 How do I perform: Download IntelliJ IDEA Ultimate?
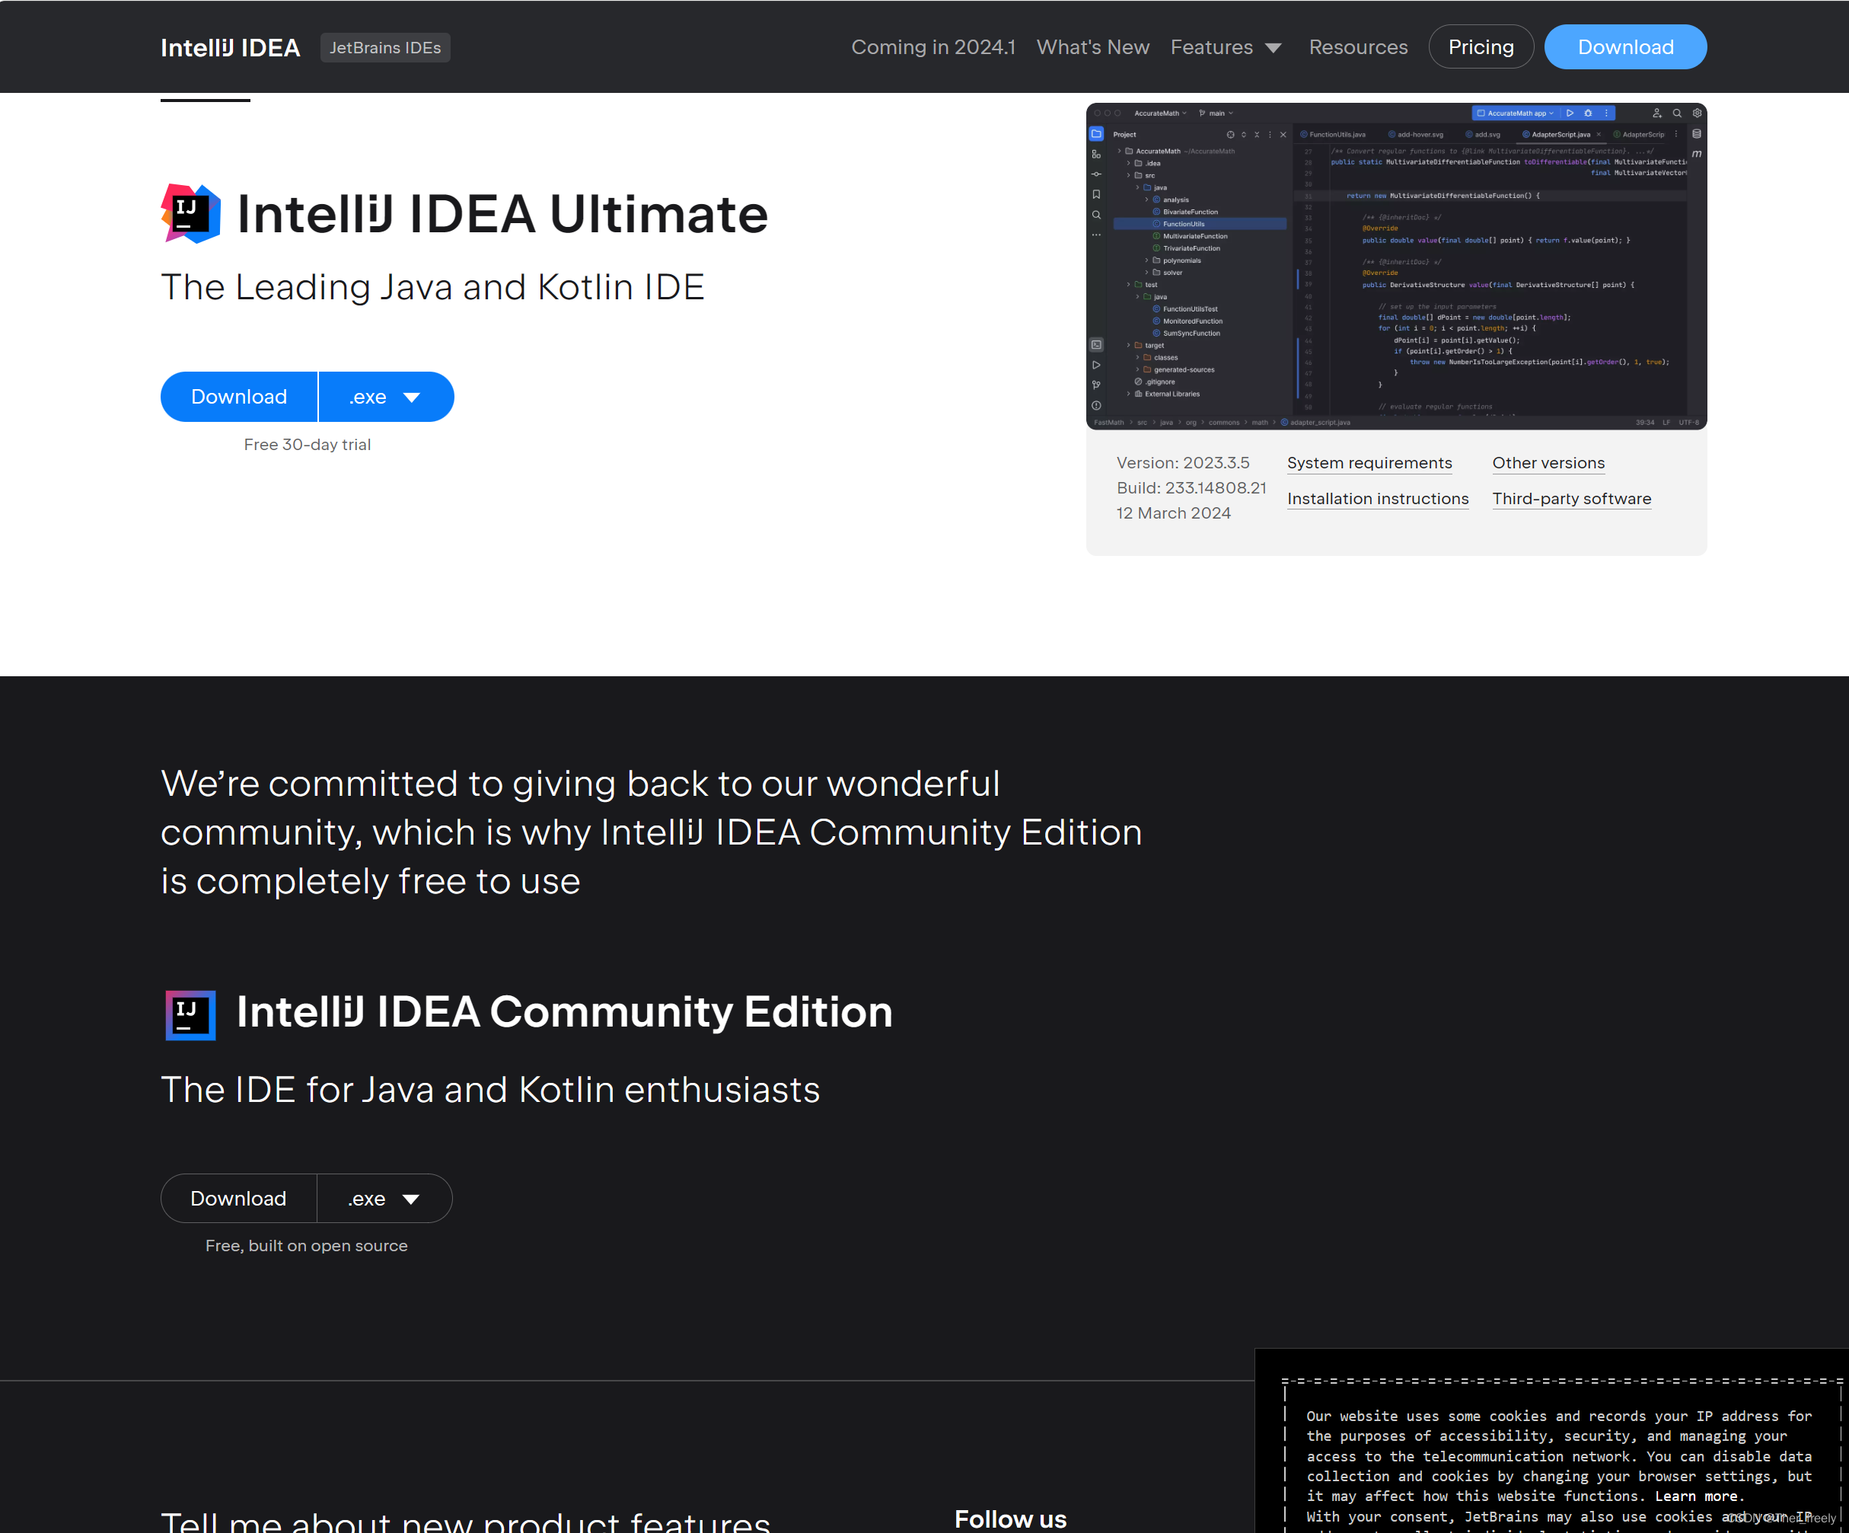click(238, 398)
